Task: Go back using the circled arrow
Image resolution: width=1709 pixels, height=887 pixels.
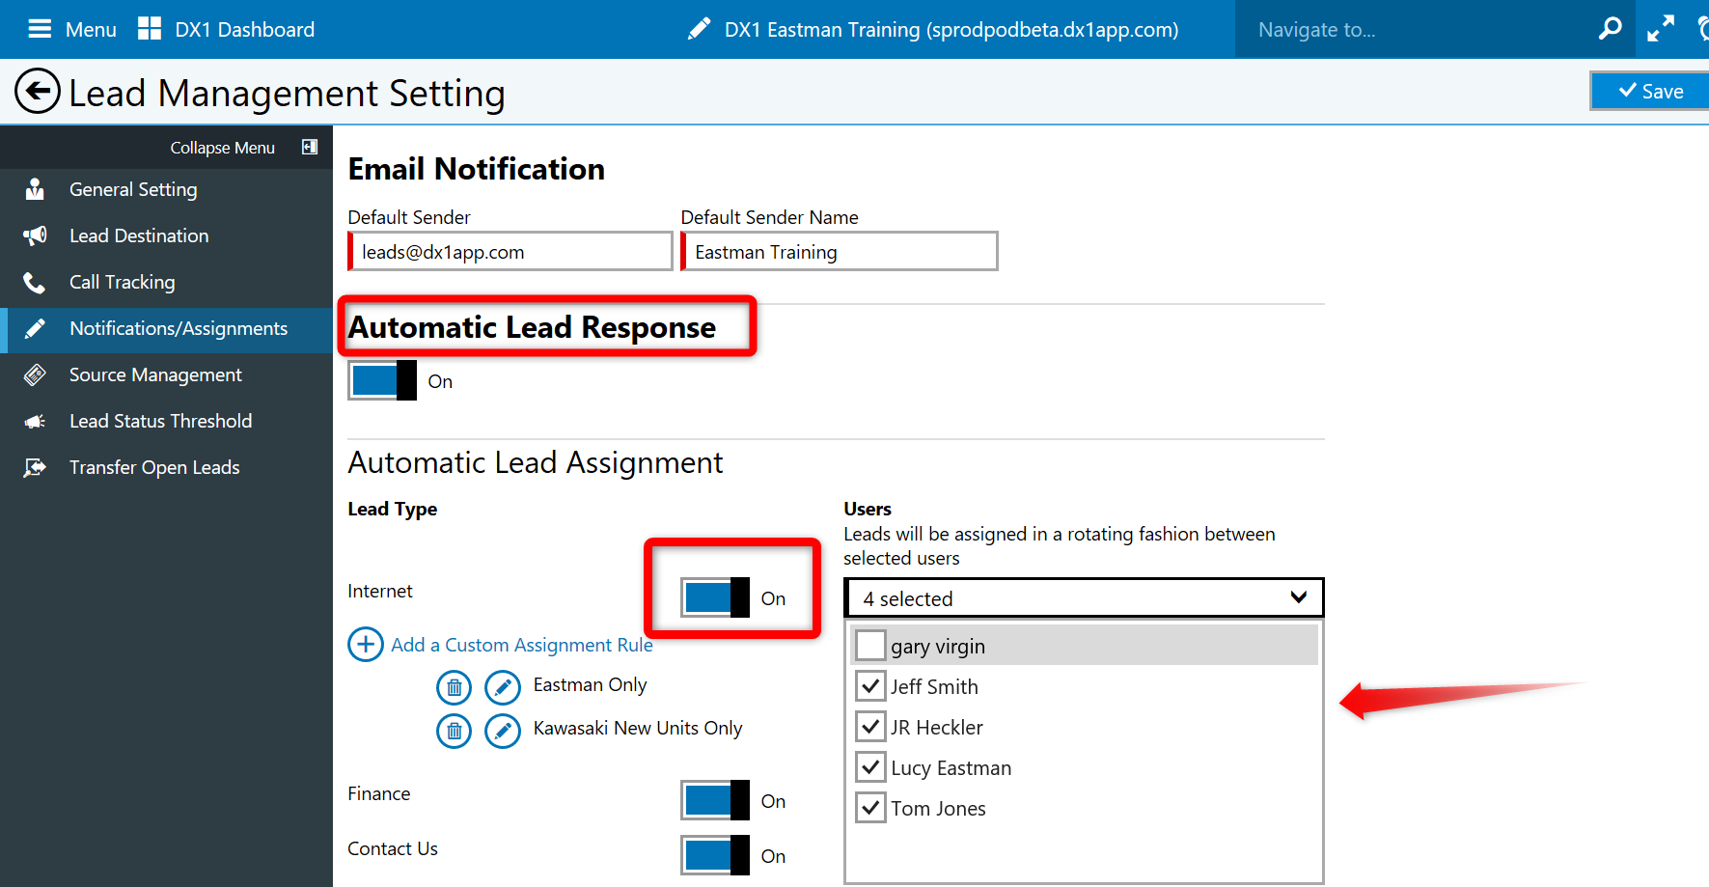Action: tap(38, 92)
